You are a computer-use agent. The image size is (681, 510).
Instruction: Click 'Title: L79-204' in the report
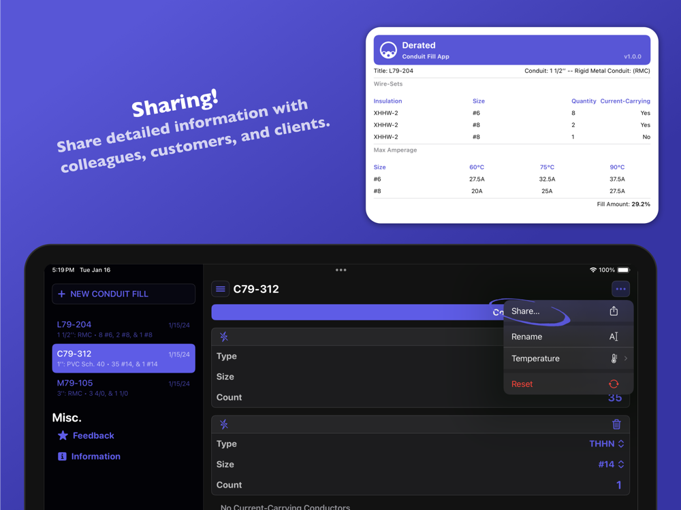click(x=393, y=71)
